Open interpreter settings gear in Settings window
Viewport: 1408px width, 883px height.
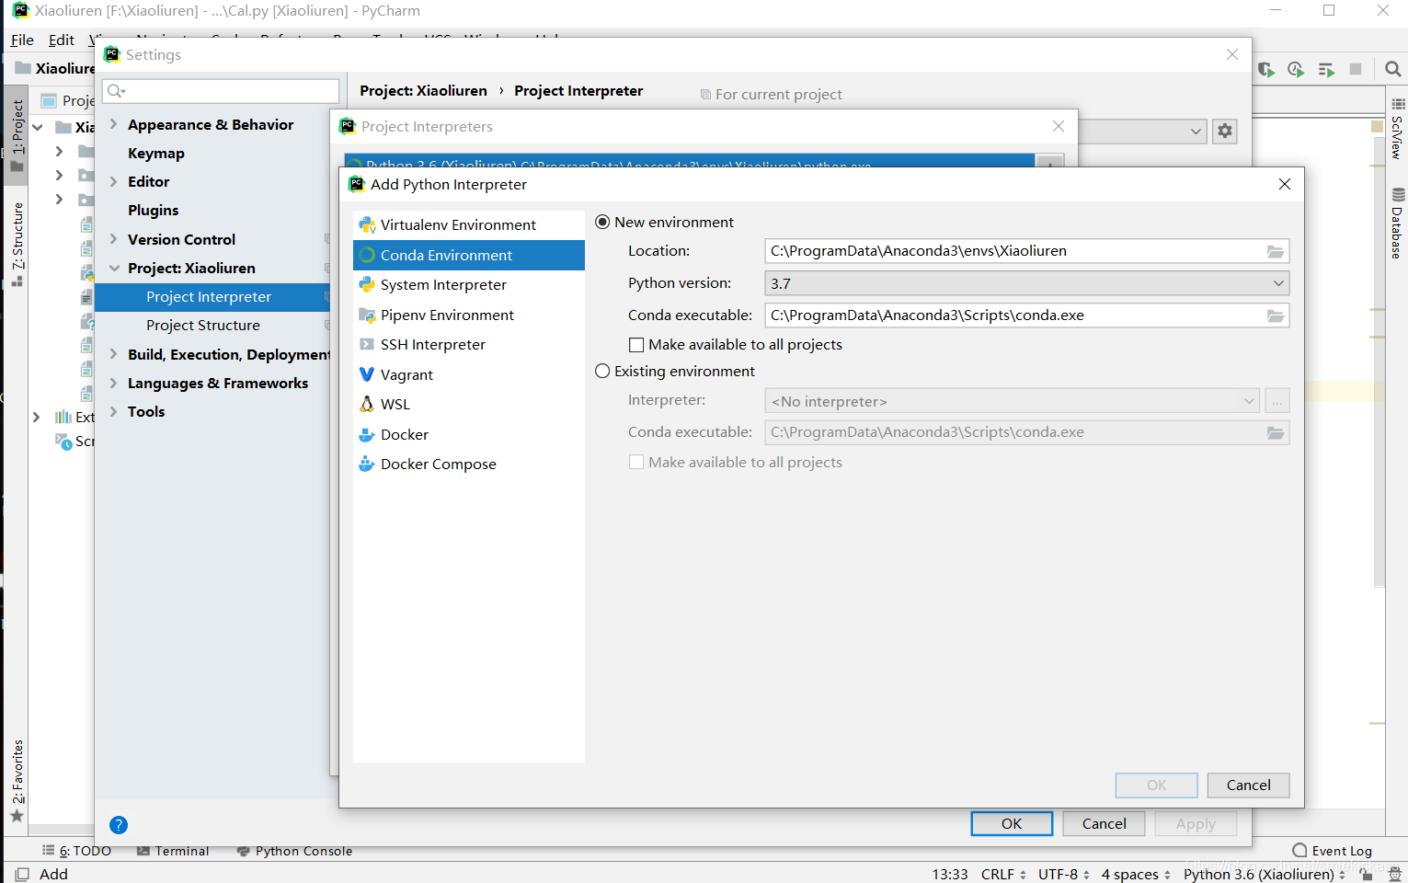click(1225, 131)
